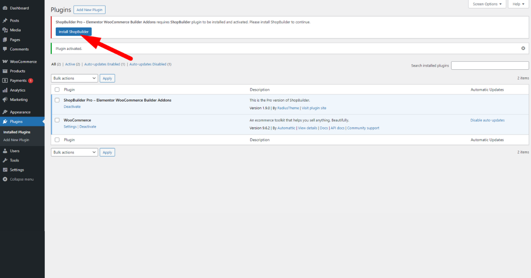The height and width of the screenshot is (278, 531).
Task: Click the Payments dollar icon
Action: [x=5, y=80]
